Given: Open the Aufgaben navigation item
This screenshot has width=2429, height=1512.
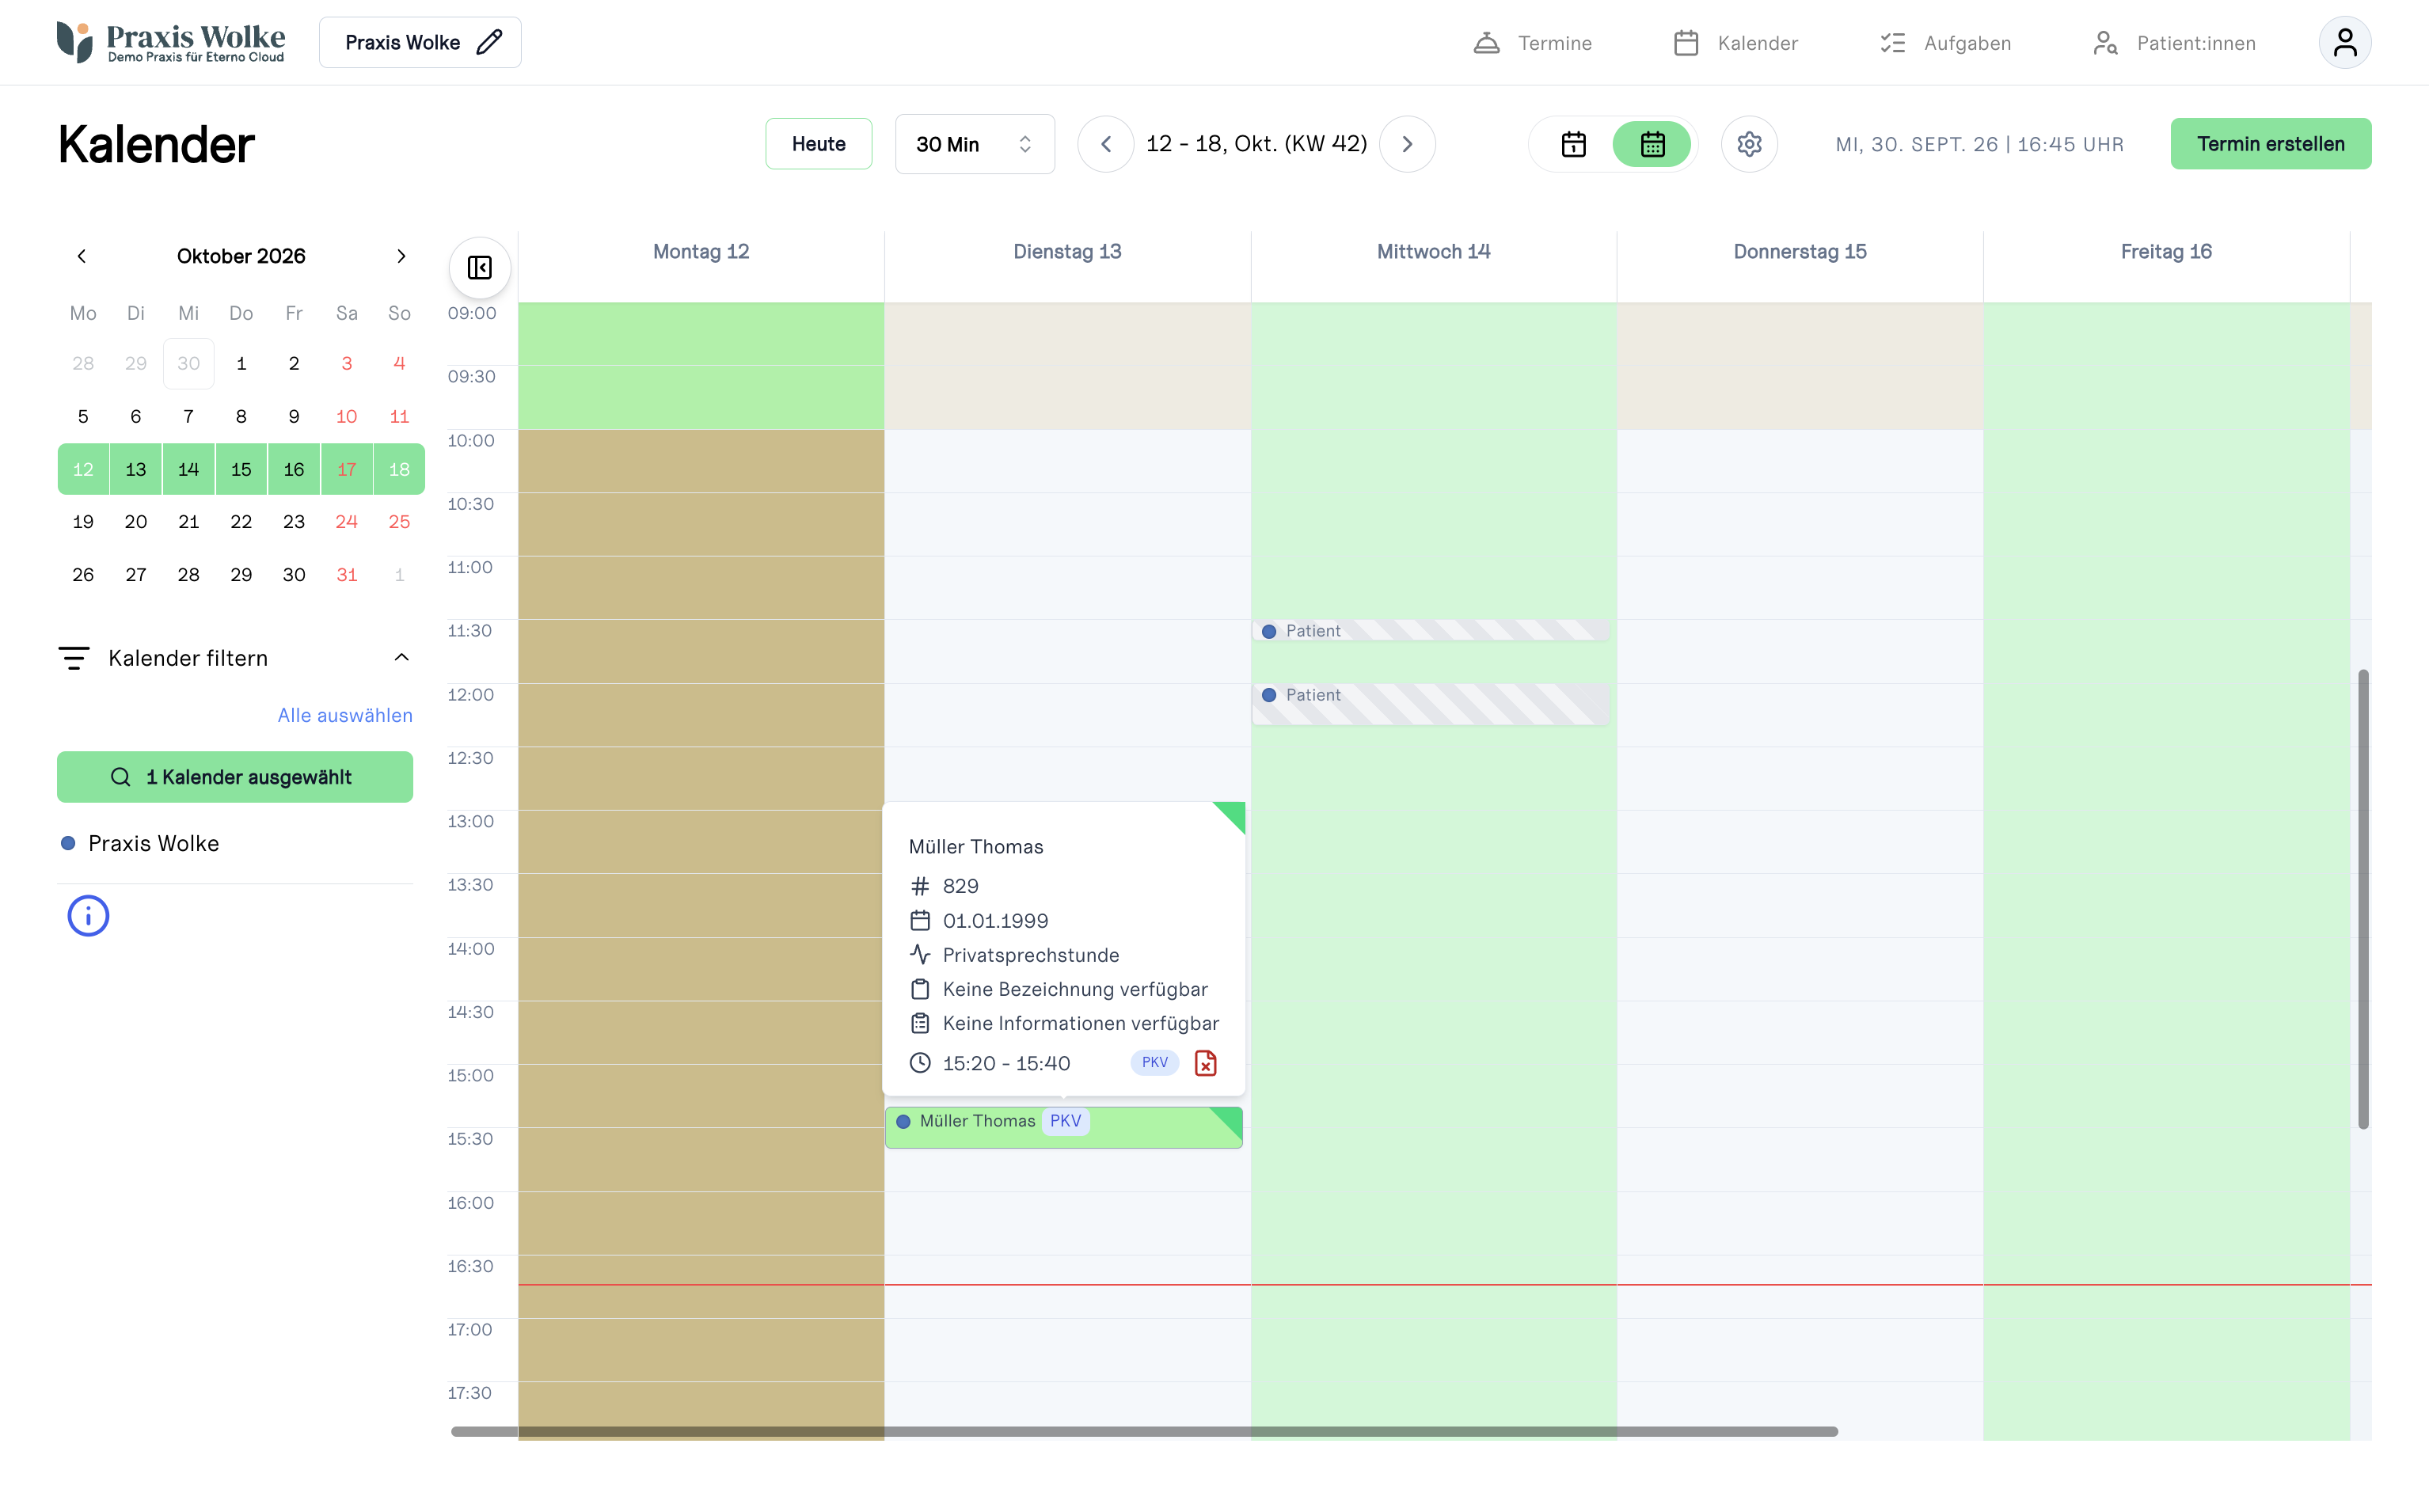Looking at the screenshot, I should coord(1945,43).
